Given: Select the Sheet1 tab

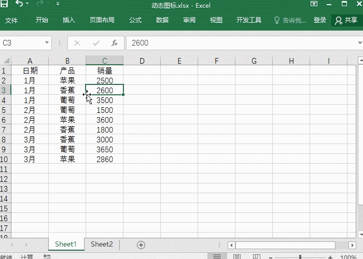Looking at the screenshot, I should 66,244.
